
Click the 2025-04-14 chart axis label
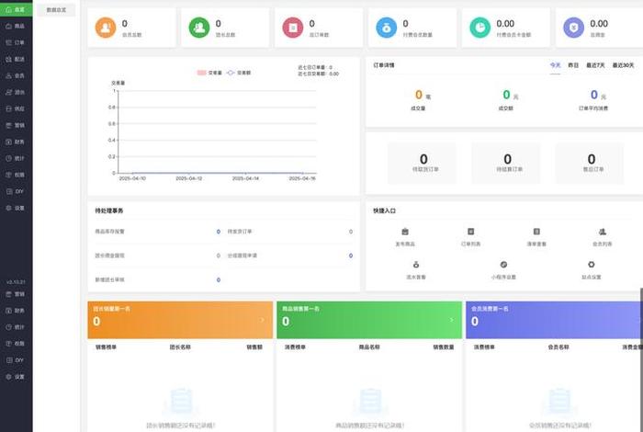pos(245,178)
